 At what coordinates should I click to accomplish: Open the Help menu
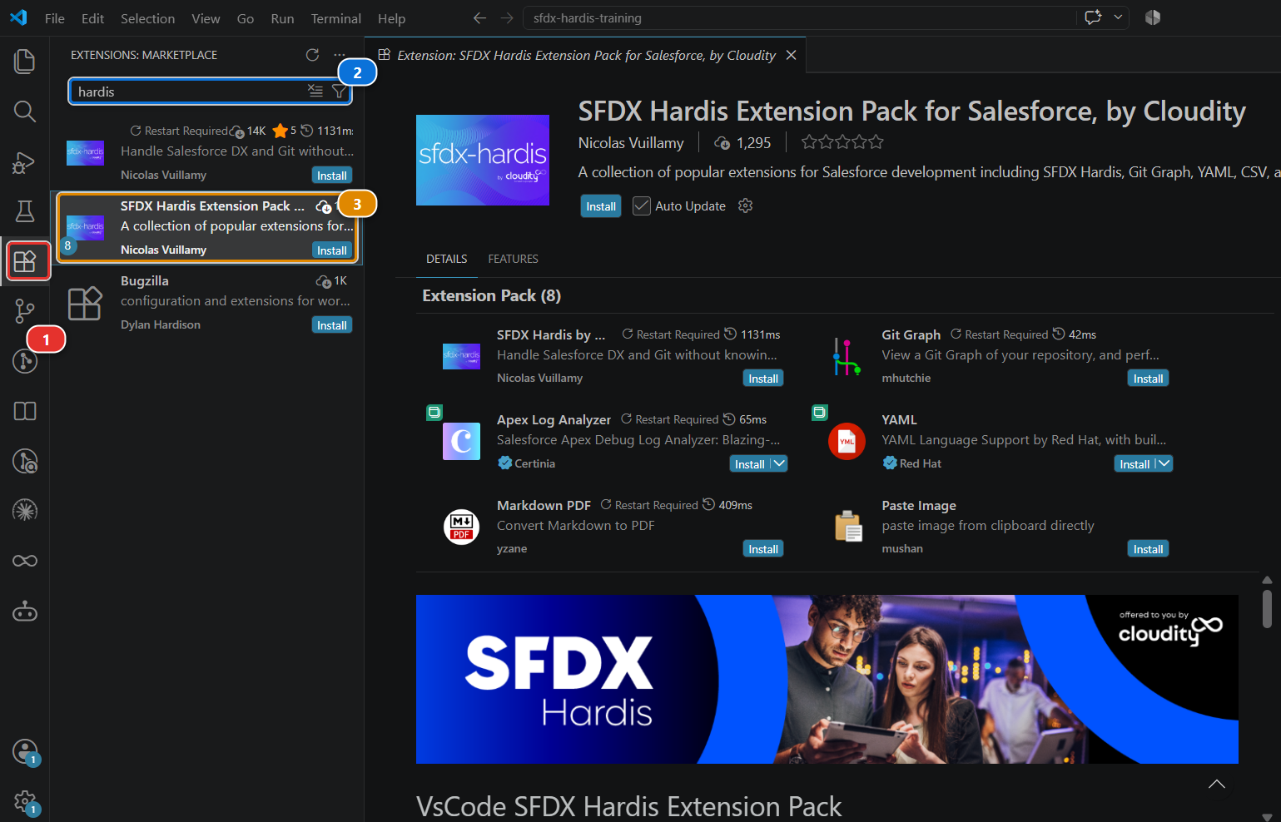(x=391, y=18)
